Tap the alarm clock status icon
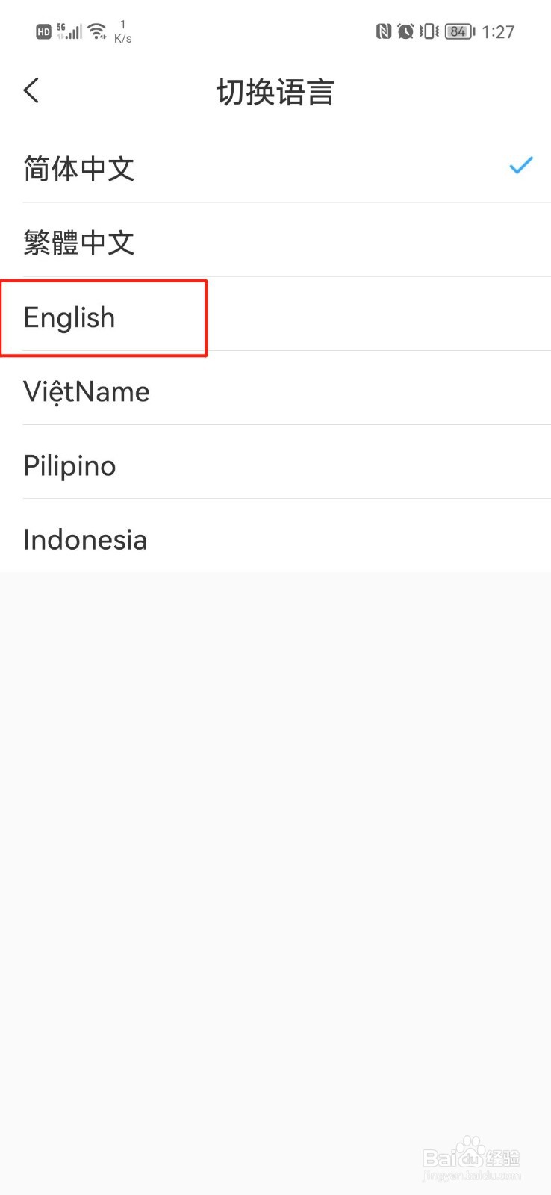 (x=405, y=31)
